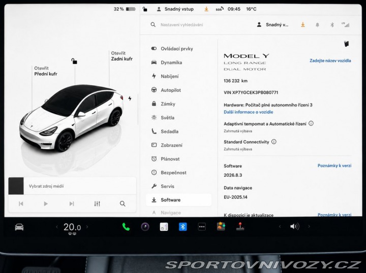
Task: Tap the Bluetooth icon in settings header
Action: pyautogui.click(x=332, y=25)
